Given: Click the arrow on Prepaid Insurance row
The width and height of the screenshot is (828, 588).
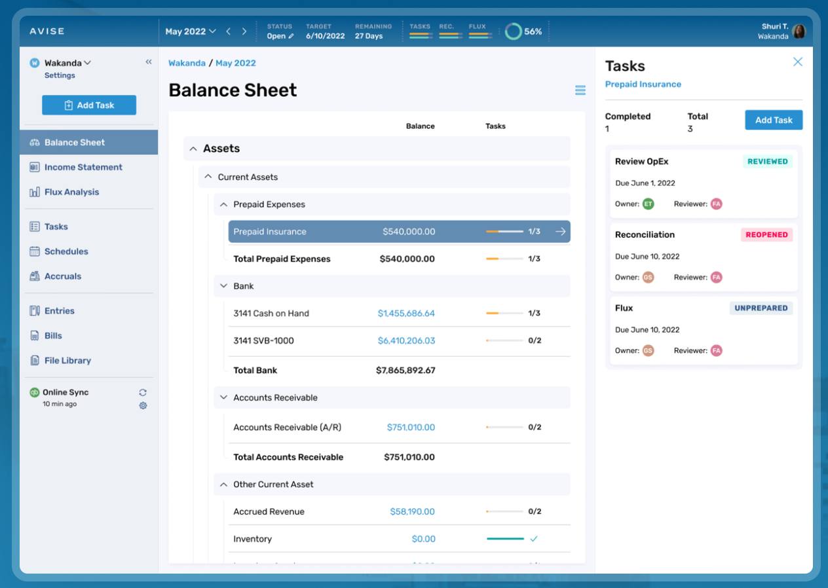Looking at the screenshot, I should (560, 232).
